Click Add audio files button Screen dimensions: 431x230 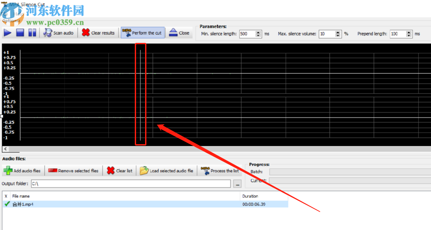click(23, 171)
